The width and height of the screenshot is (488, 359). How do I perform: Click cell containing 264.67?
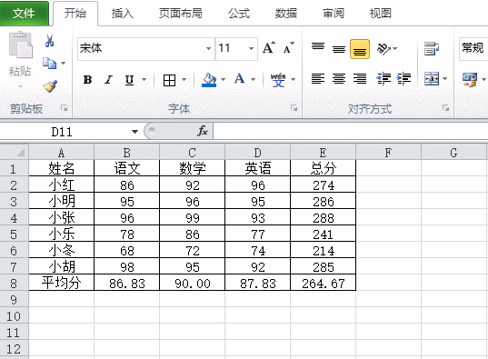point(323,283)
